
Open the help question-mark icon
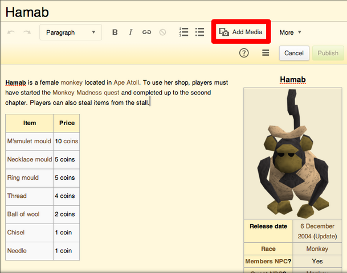click(244, 53)
